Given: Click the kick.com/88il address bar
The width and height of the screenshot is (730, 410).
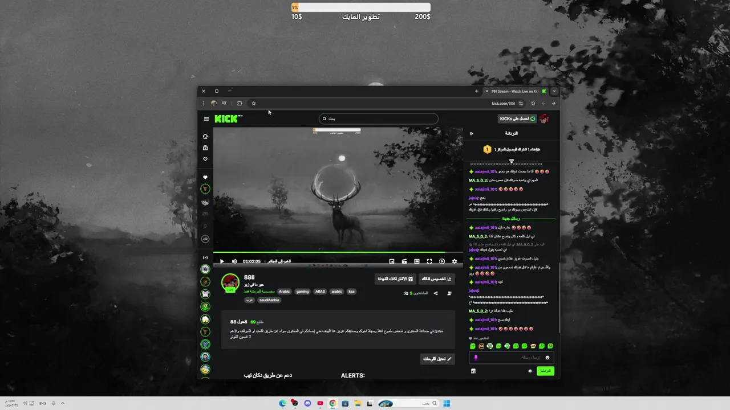Looking at the screenshot, I should click(503, 104).
